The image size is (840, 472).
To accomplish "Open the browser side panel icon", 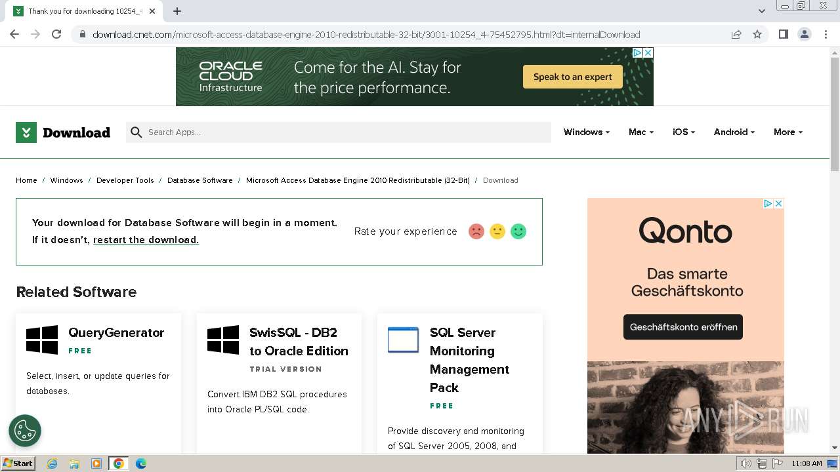I will point(783,34).
